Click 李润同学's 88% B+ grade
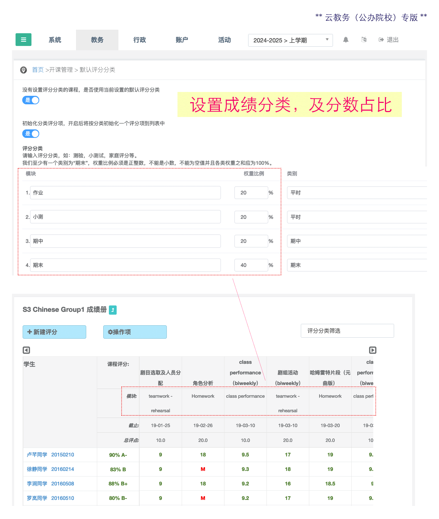This screenshot has width=439, height=519. (118, 484)
